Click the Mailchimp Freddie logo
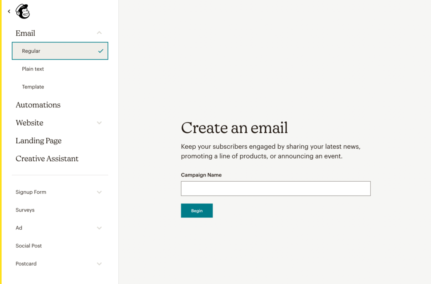 point(22,11)
